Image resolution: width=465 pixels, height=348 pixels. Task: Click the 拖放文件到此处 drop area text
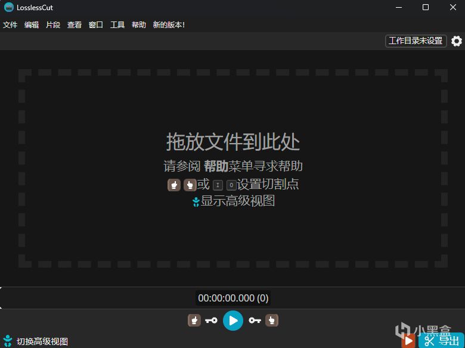pyautogui.click(x=233, y=142)
